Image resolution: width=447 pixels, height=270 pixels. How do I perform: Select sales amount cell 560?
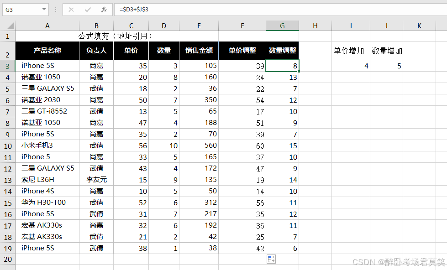pos(199,145)
